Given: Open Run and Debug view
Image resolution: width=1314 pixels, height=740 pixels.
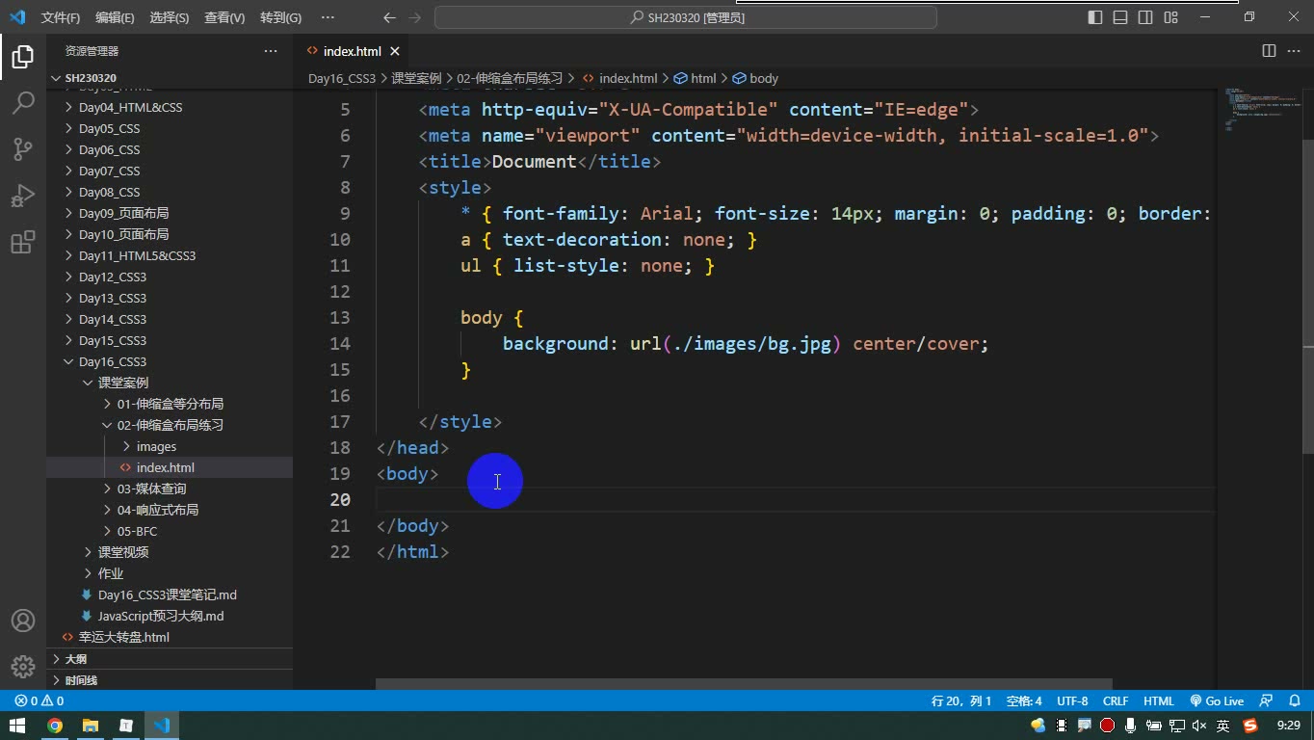Looking at the screenshot, I should [x=23, y=196].
